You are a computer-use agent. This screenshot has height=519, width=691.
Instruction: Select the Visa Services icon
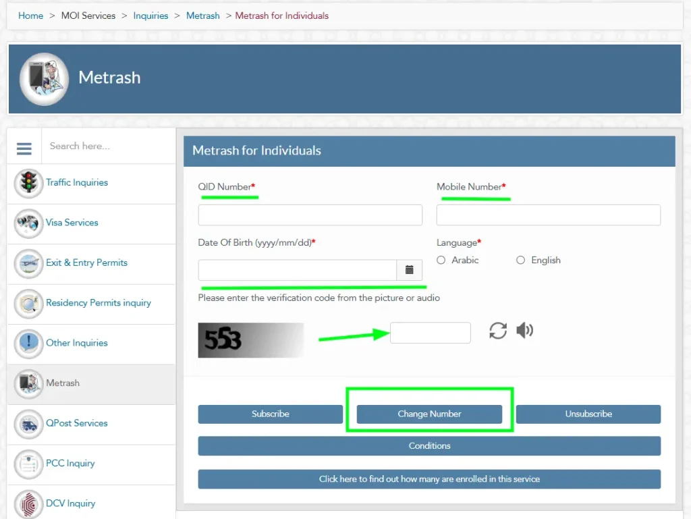point(28,223)
